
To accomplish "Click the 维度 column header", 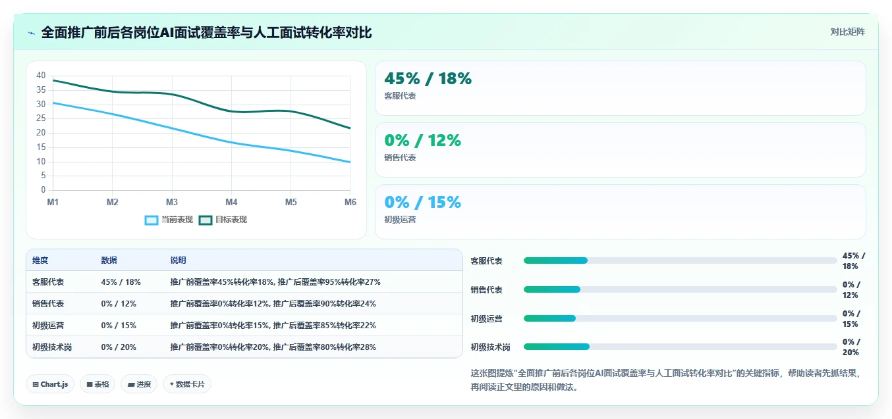I will [40, 260].
